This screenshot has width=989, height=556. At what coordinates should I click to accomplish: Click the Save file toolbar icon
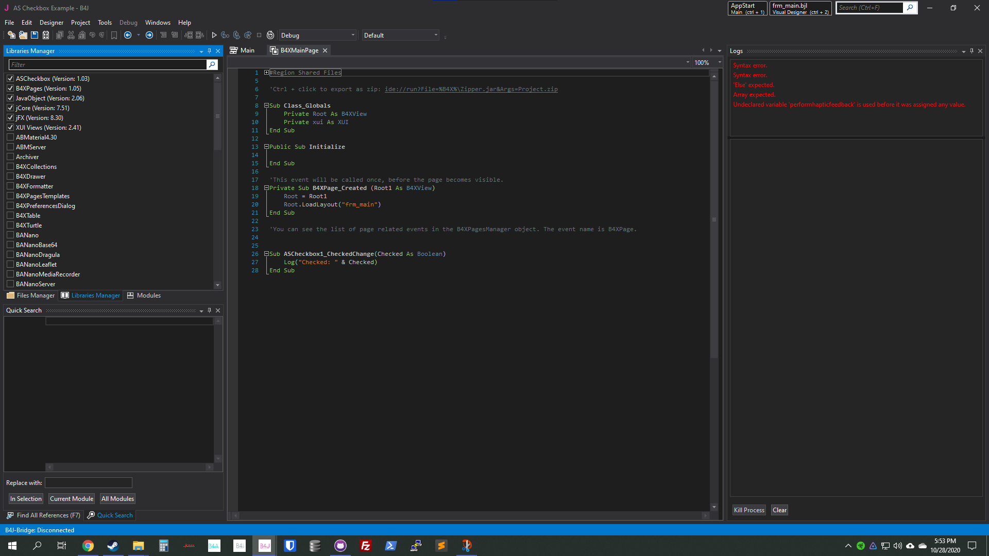tap(35, 35)
